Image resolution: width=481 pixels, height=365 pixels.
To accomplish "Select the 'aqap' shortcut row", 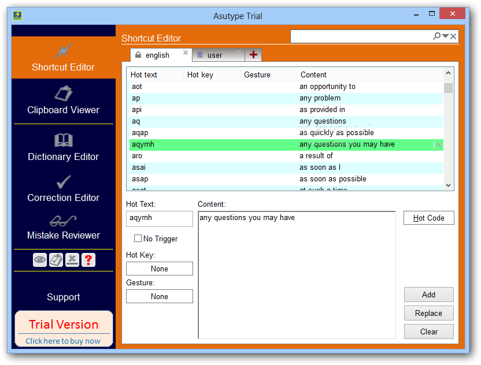I will point(286,133).
